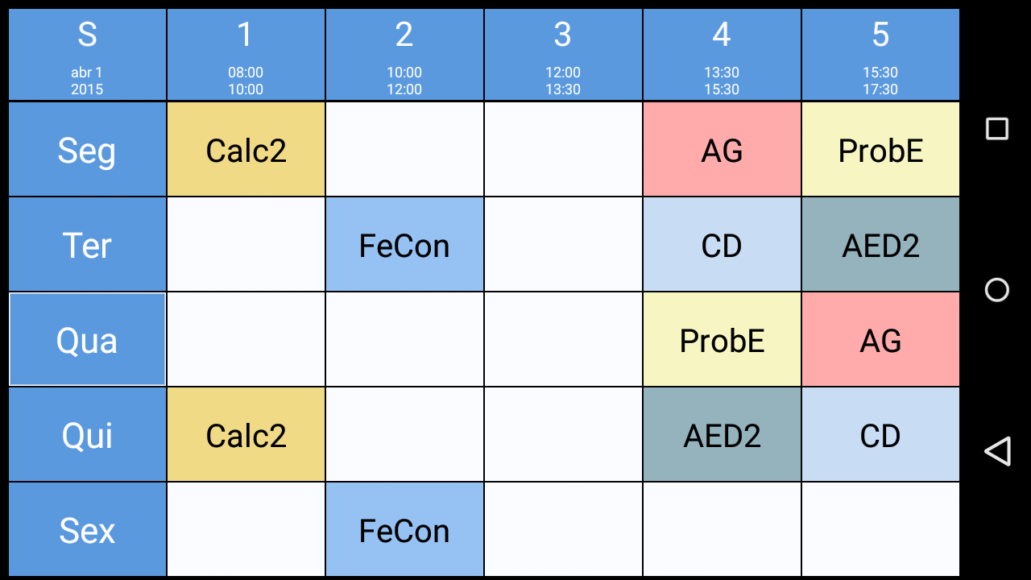
Task: Open ProbE class on Qua
Action: point(722,340)
